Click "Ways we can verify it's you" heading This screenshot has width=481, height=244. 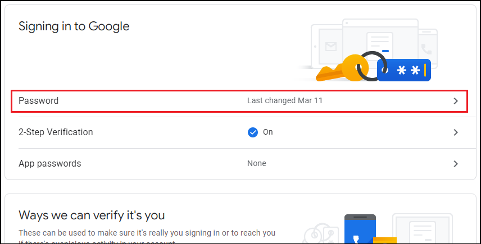pos(92,215)
